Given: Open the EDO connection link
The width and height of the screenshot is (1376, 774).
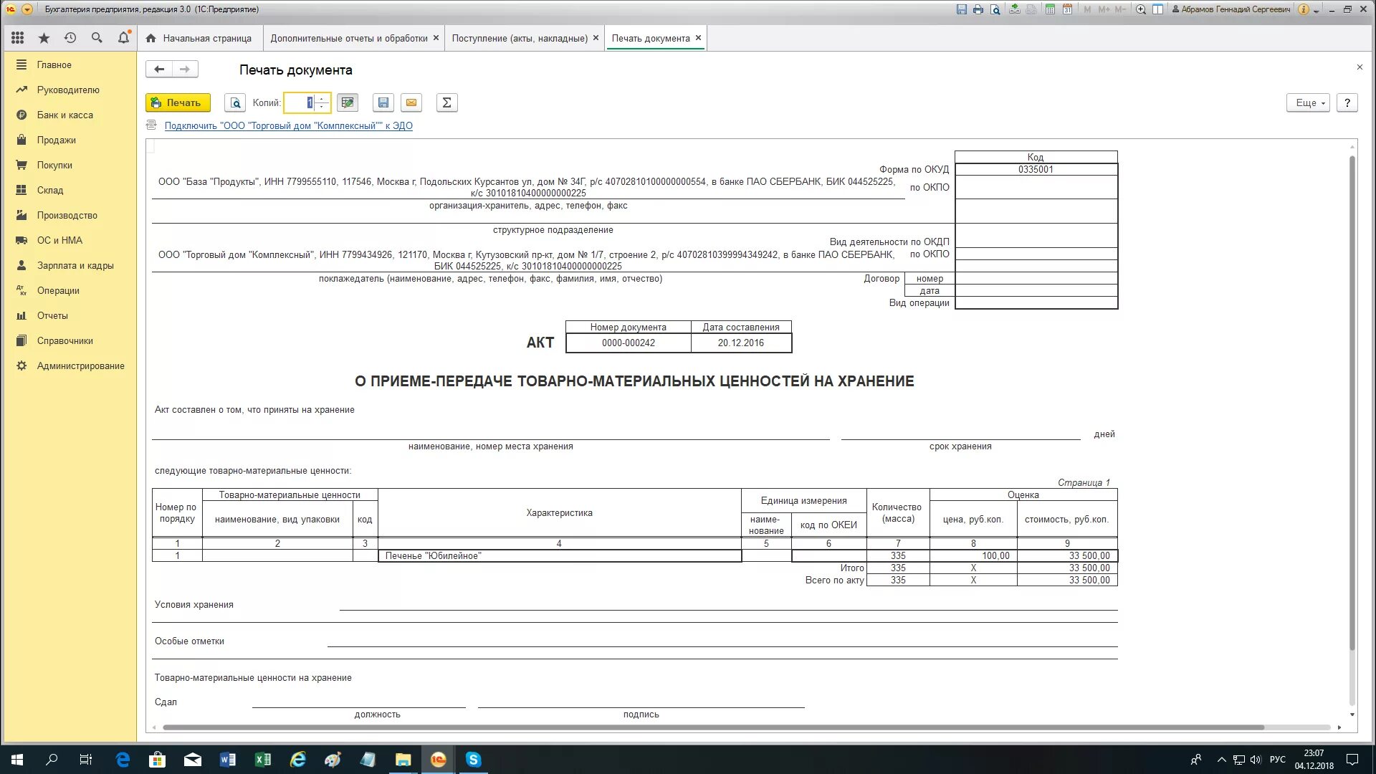Looking at the screenshot, I should (x=288, y=125).
